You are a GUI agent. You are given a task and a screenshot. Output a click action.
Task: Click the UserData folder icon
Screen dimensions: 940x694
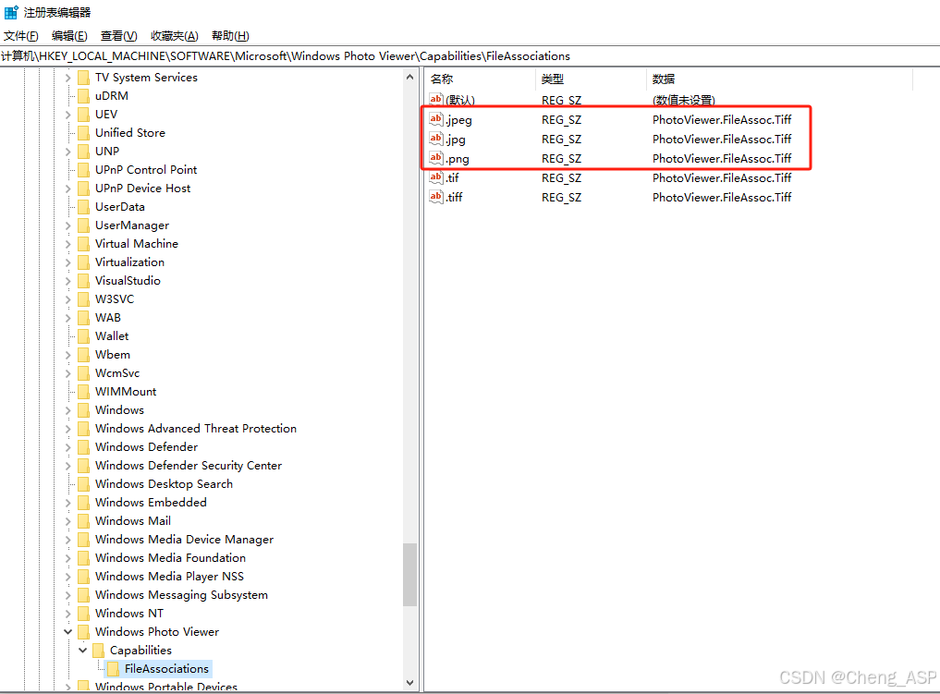pyautogui.click(x=83, y=207)
